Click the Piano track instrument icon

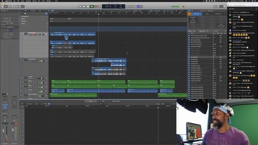coord(26,82)
